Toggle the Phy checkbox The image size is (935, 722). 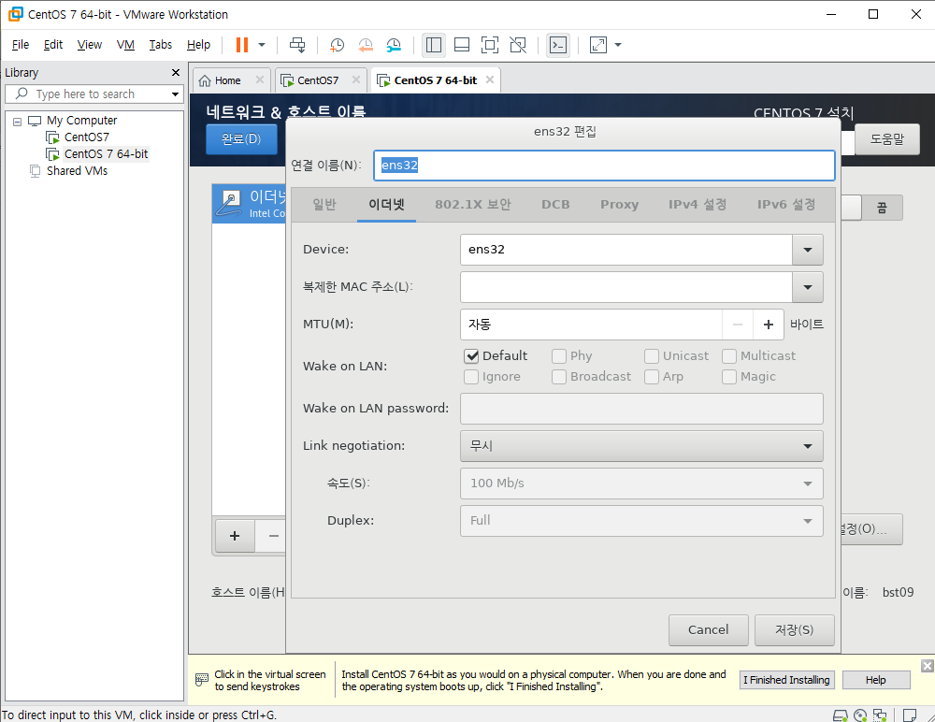559,356
